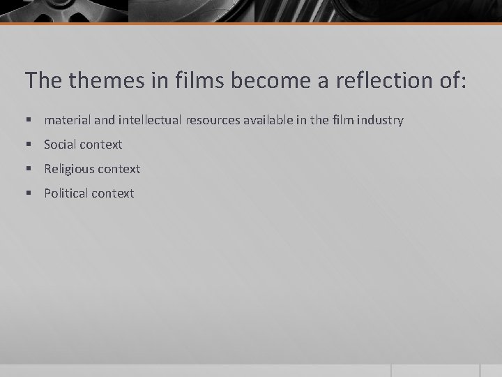The image size is (502, 377).
Task: Click the 'Religious context' bullet
Action: pyautogui.click(x=92, y=169)
